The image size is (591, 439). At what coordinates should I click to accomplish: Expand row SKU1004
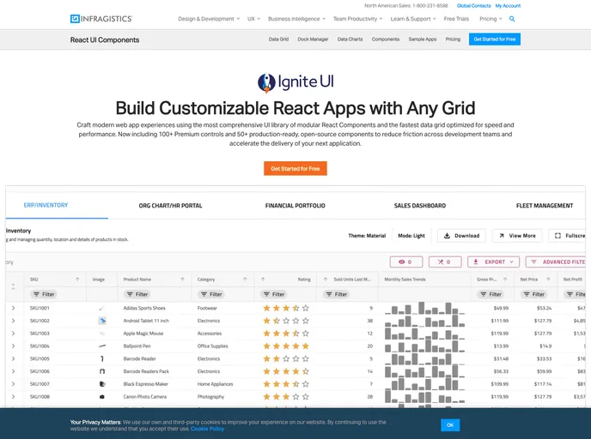click(x=13, y=346)
